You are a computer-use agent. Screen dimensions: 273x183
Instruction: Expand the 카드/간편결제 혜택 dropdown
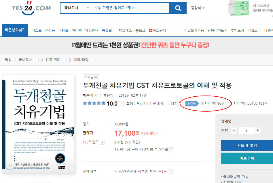170,172
